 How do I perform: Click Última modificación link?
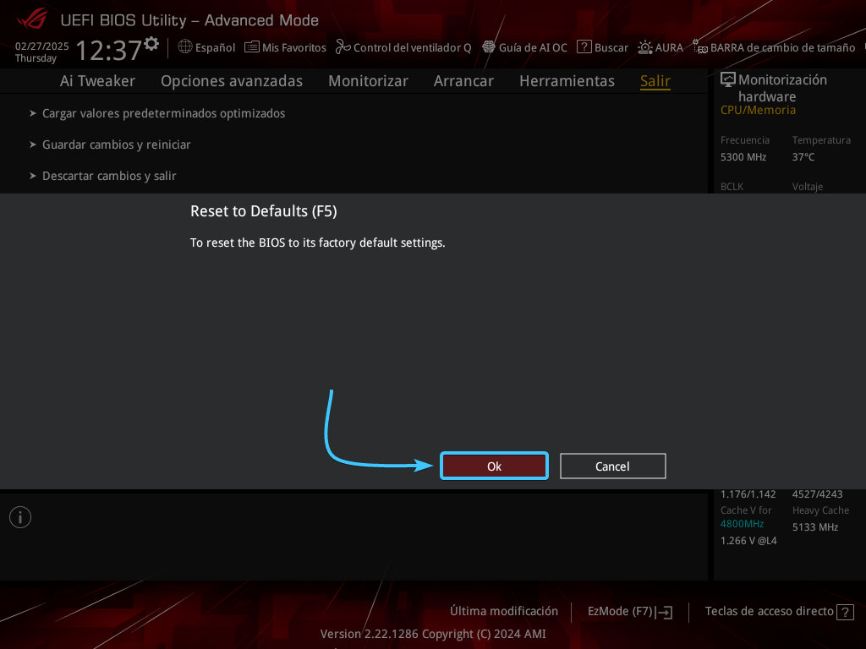pos(504,611)
